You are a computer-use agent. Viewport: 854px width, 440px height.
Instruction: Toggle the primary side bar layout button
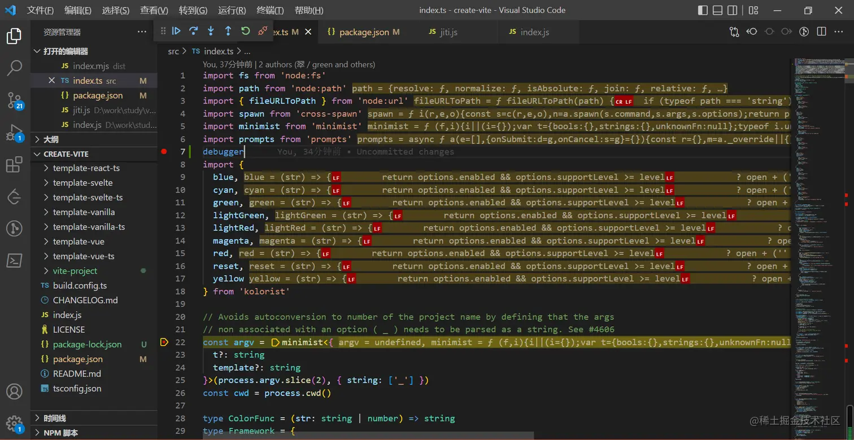703,10
